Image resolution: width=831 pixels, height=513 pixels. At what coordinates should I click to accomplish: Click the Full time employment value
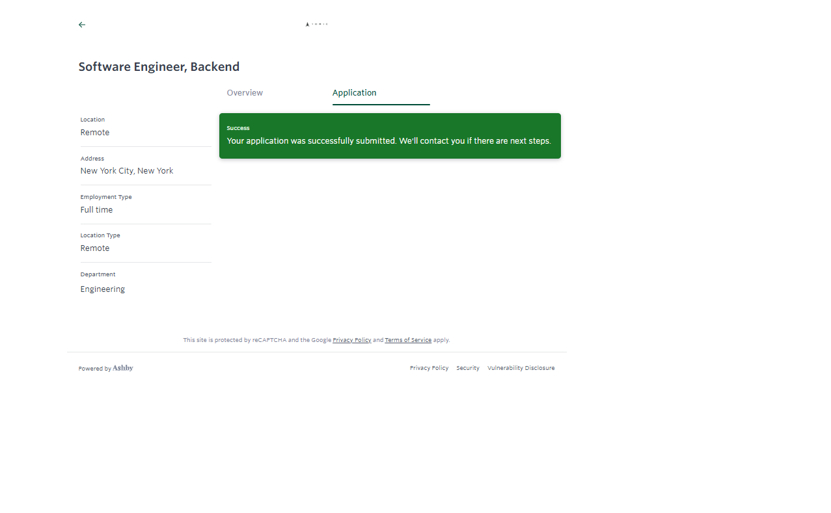pos(96,210)
